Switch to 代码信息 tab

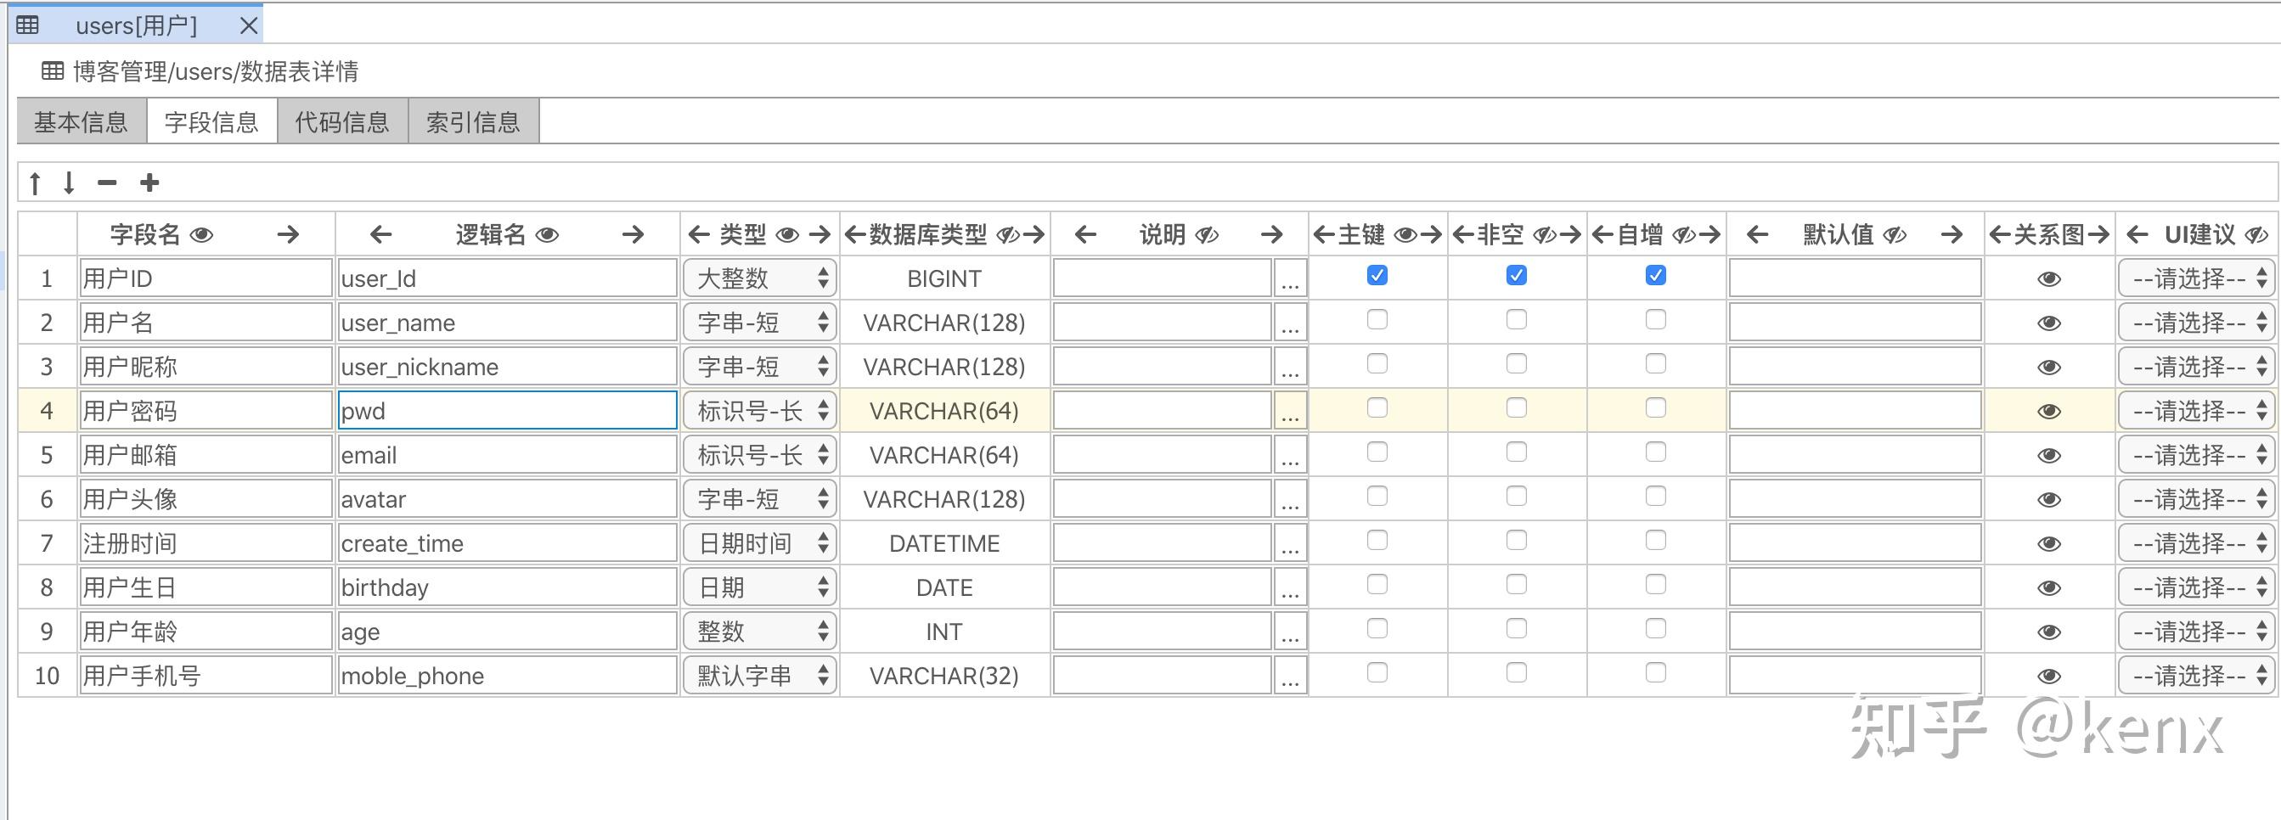click(343, 121)
